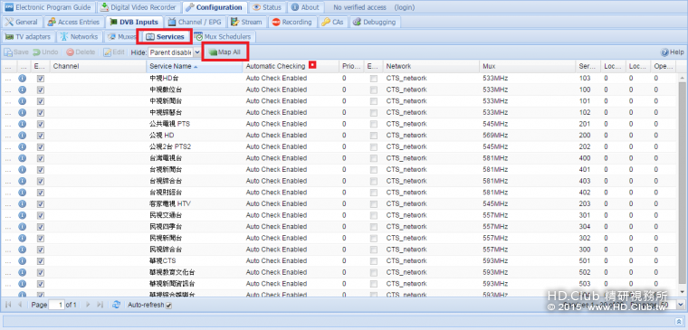Click the refresh grid icon
This screenshot has width=688, height=330.
(x=116, y=305)
